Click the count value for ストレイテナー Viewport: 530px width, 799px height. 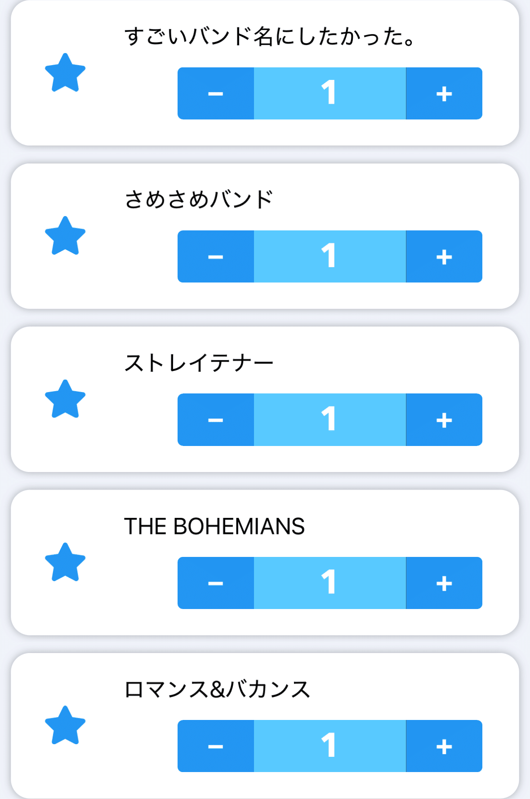click(330, 419)
